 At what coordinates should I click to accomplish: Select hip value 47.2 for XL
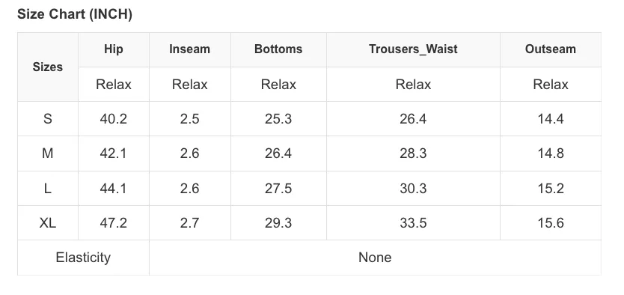click(114, 222)
